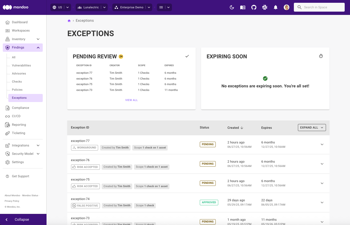
Task: Expand the exception-77 row details
Action: tap(322, 144)
